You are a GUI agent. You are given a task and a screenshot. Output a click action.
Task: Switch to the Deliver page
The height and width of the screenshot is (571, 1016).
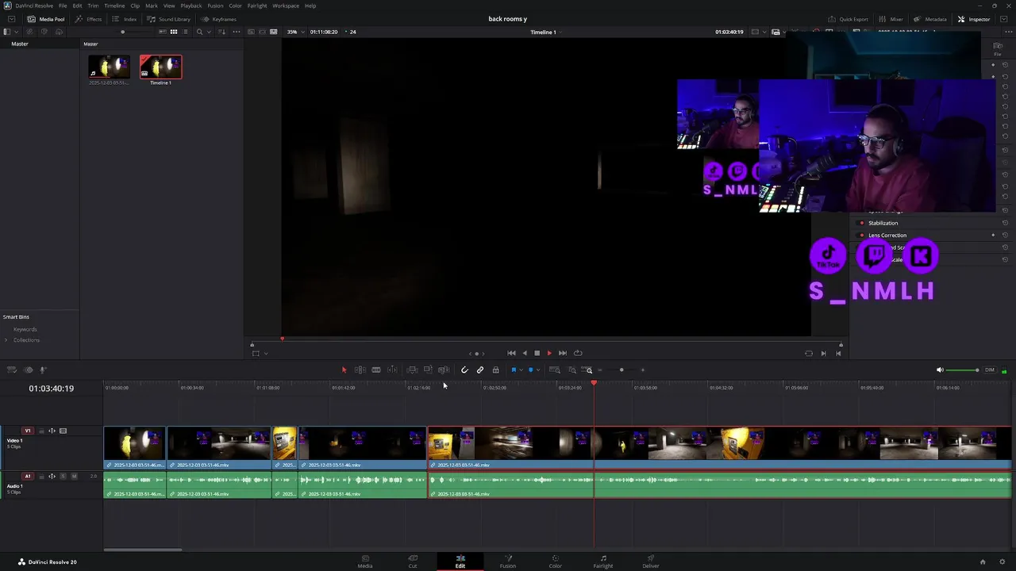point(651,561)
